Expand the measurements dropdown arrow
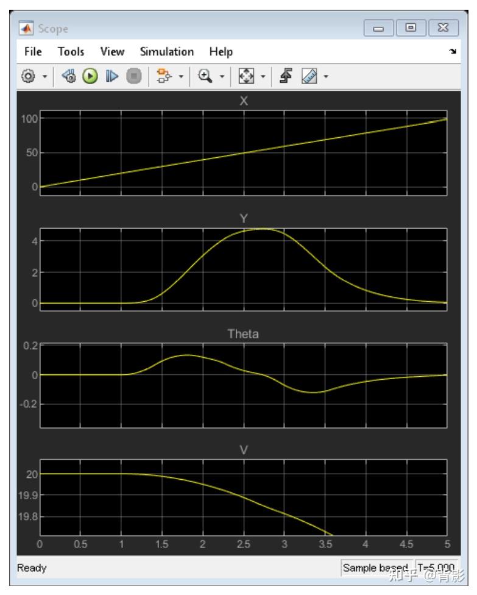 (x=326, y=76)
